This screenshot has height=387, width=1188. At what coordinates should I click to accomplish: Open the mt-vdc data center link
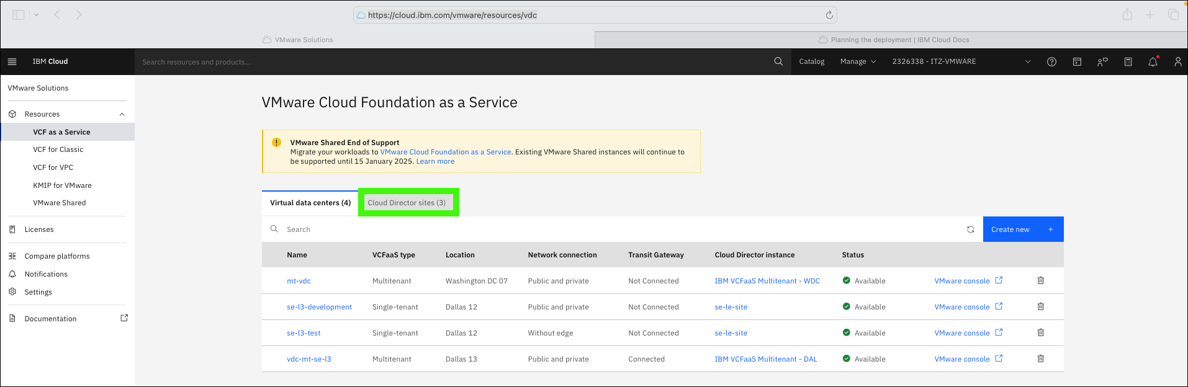click(x=299, y=281)
